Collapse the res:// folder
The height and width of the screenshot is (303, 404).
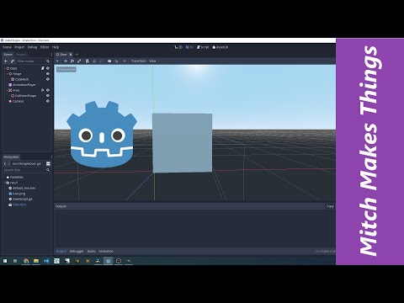point(4,183)
